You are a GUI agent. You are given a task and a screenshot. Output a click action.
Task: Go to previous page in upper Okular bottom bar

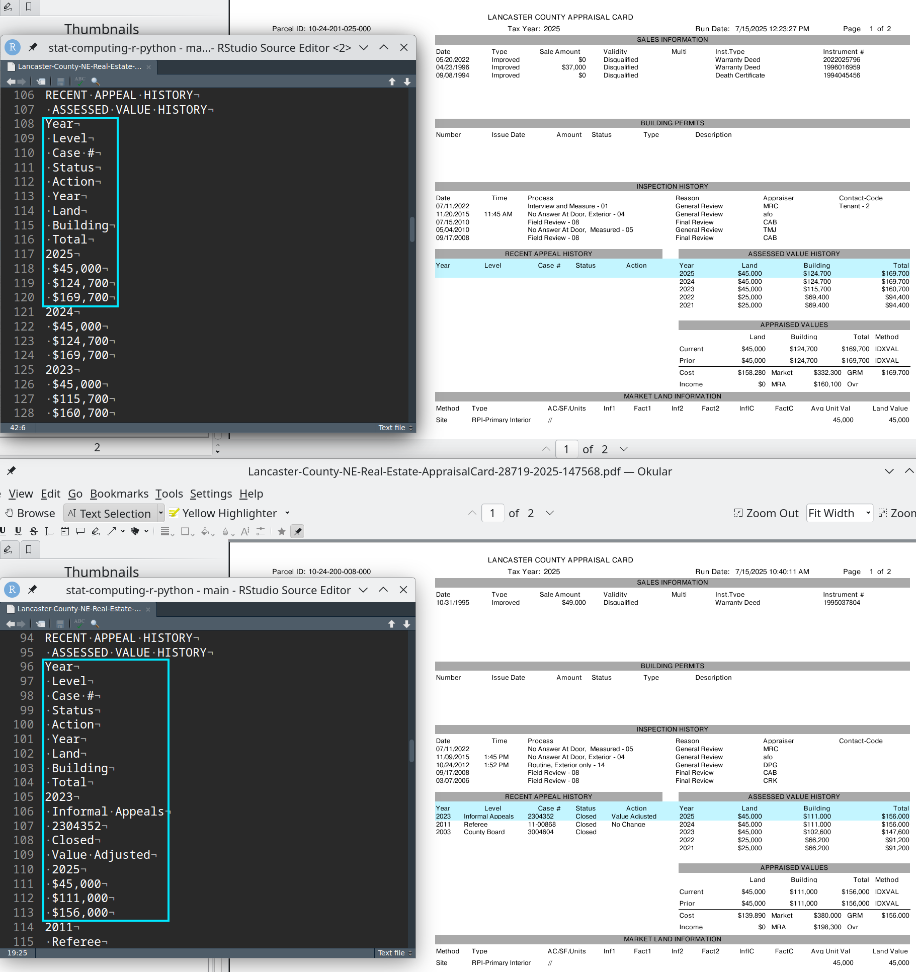(546, 449)
